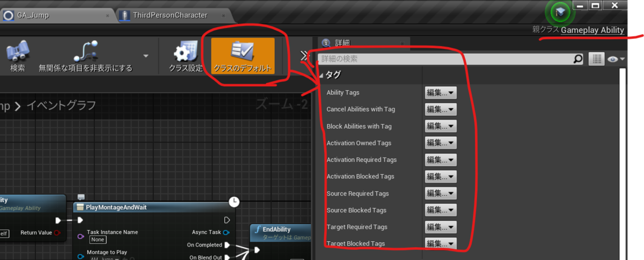Screen dimensions: 644x260
Task: Open 編集 dropdown for Target Blocked Tags
Action: [441, 243]
